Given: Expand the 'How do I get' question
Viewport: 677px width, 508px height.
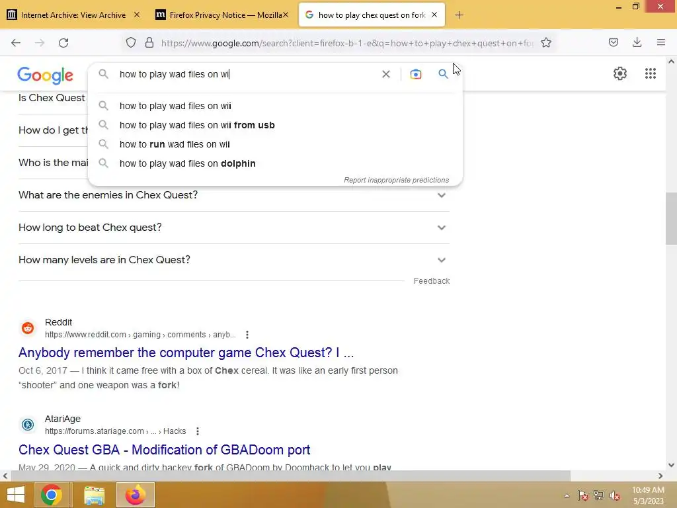Looking at the screenshot, I should click(x=53, y=130).
